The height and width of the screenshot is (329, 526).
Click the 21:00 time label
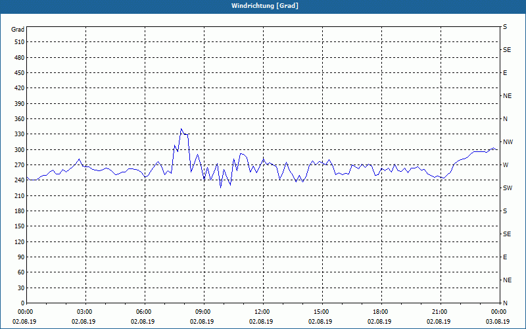pyautogui.click(x=439, y=312)
